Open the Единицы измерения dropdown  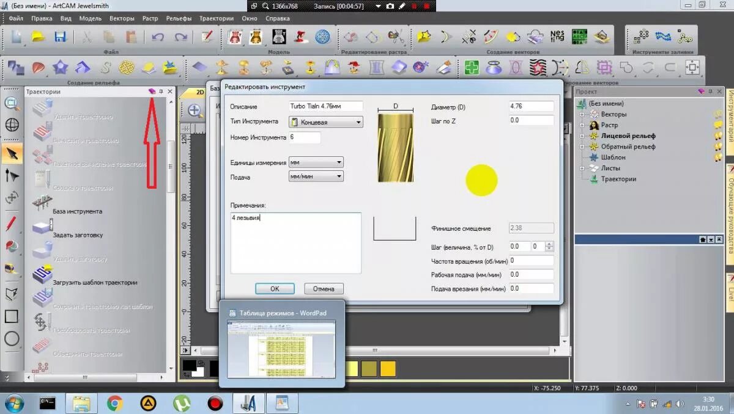316,162
